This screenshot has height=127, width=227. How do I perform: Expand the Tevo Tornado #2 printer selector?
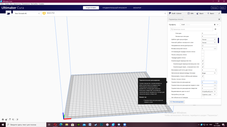(27, 14)
